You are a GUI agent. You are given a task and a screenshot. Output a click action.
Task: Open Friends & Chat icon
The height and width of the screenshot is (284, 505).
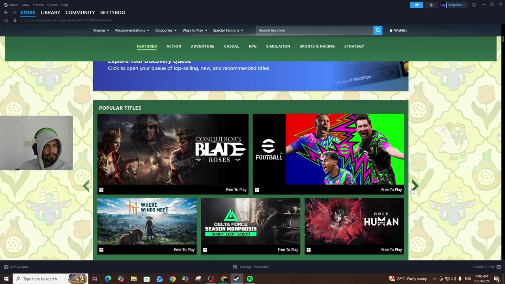click(x=499, y=267)
